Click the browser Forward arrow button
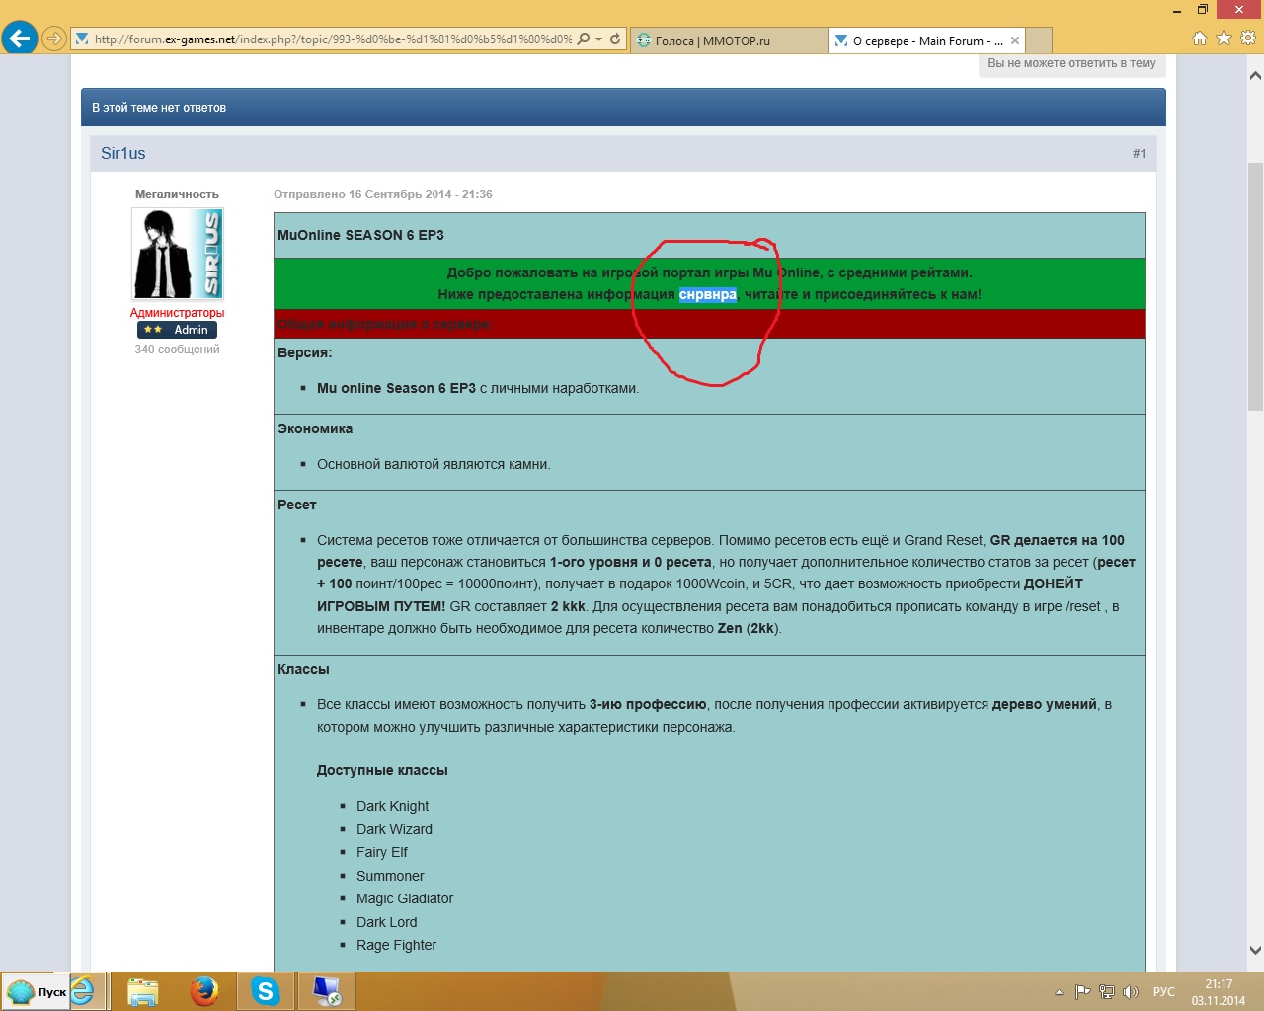This screenshot has width=1264, height=1011. 54,39
